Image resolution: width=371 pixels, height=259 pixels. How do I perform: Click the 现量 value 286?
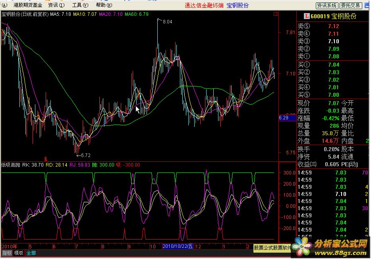[334, 126]
